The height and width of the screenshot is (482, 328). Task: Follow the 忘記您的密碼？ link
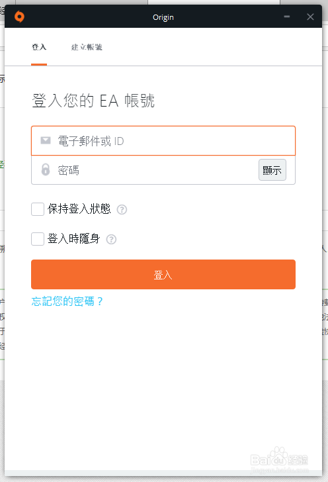coord(67,301)
